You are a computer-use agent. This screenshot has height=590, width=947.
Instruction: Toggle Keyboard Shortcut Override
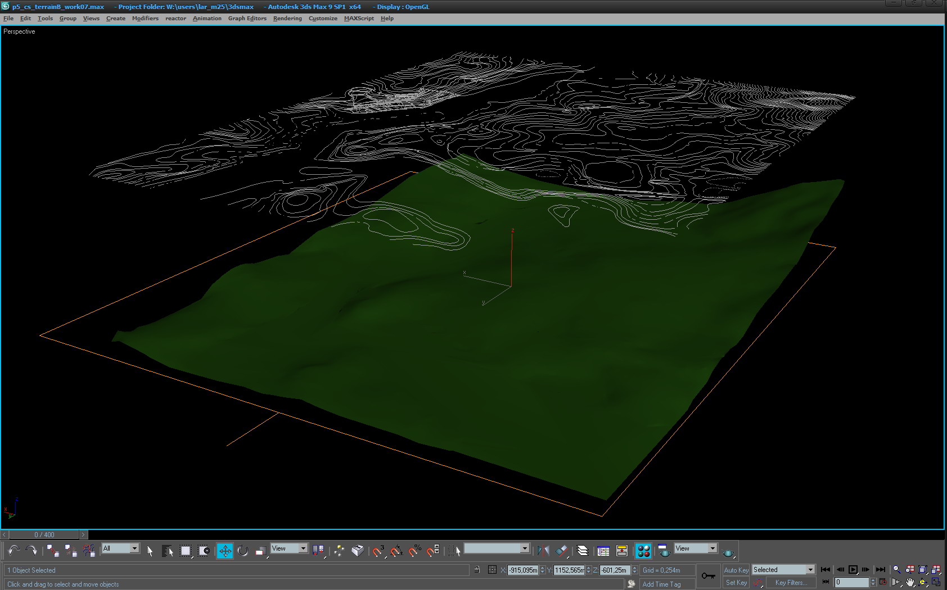(357, 551)
